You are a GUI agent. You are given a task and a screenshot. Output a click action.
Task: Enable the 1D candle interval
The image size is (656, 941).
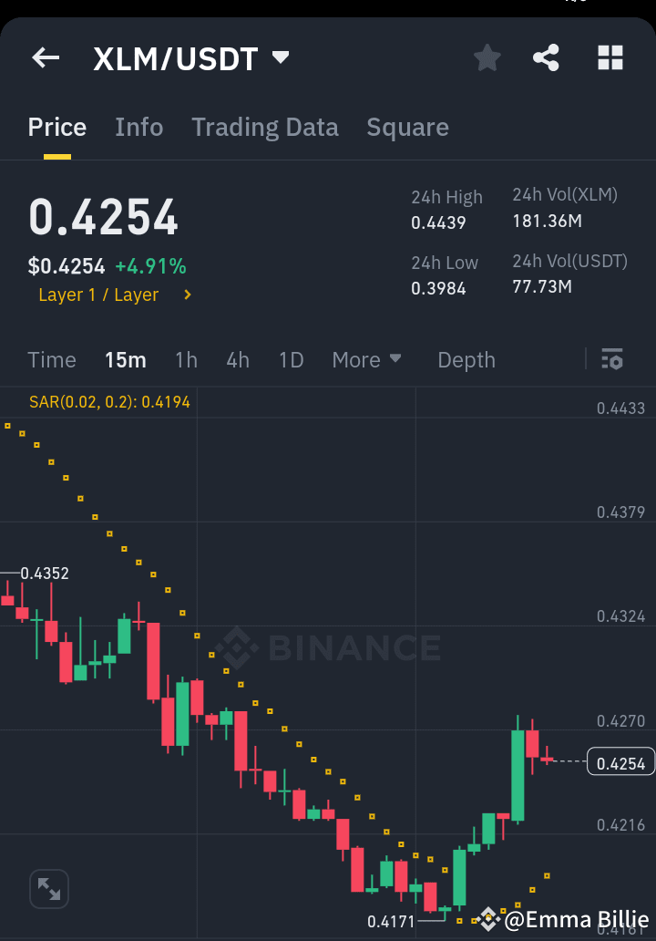(291, 359)
